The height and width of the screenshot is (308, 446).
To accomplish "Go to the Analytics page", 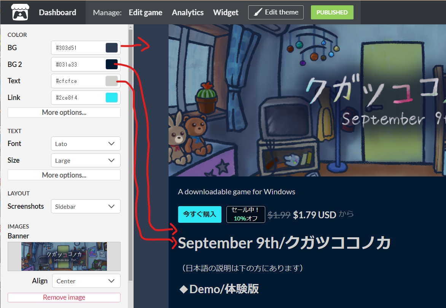I will 188,13.
